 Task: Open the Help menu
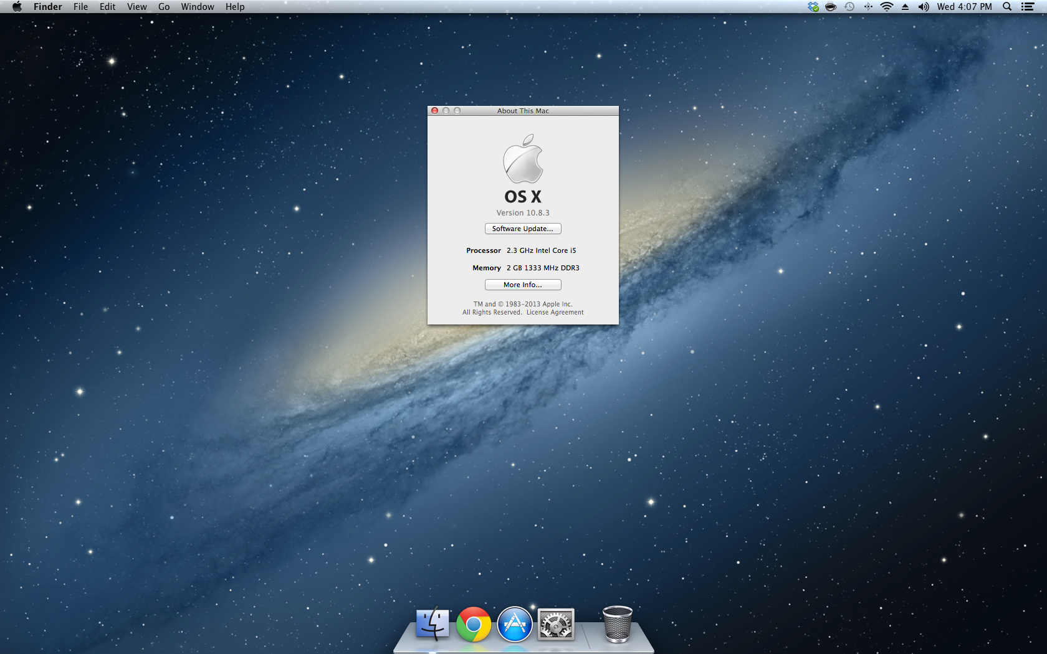click(235, 7)
